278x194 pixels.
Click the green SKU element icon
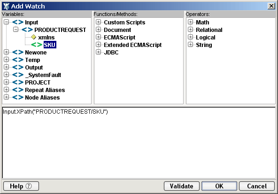pos(37,45)
